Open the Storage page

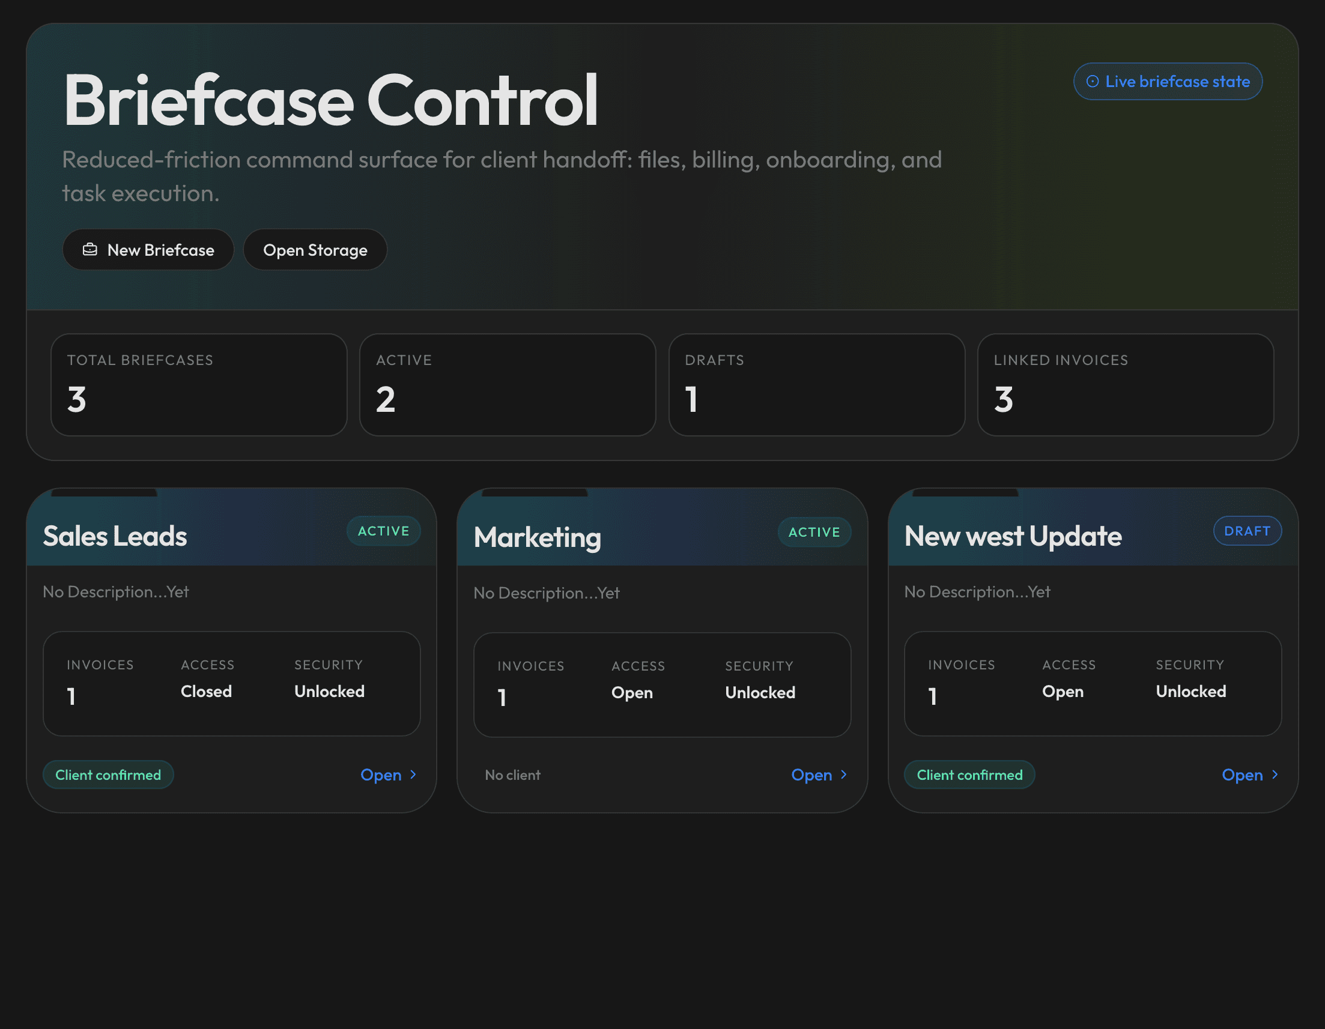[315, 250]
